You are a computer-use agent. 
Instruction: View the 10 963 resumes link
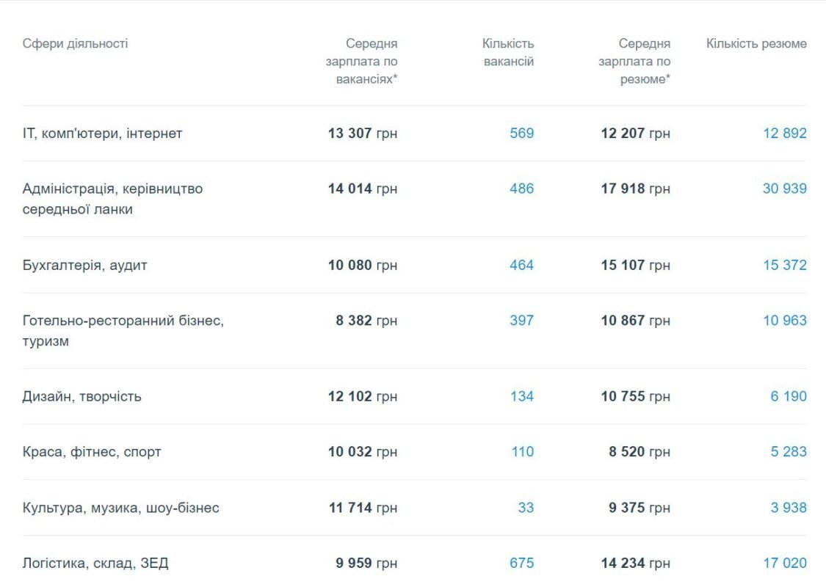(x=784, y=321)
